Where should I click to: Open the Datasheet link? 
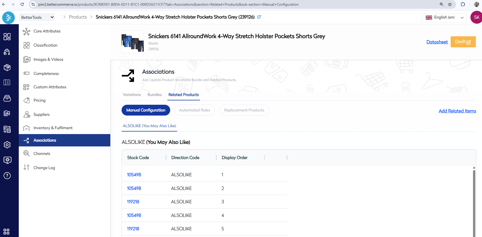pyautogui.click(x=437, y=42)
